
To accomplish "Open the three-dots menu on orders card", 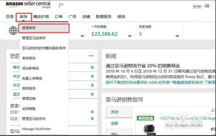I will click(91, 56).
